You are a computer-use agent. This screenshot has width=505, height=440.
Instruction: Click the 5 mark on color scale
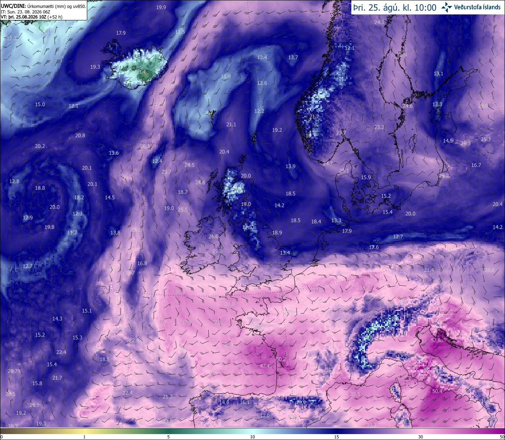168,437
